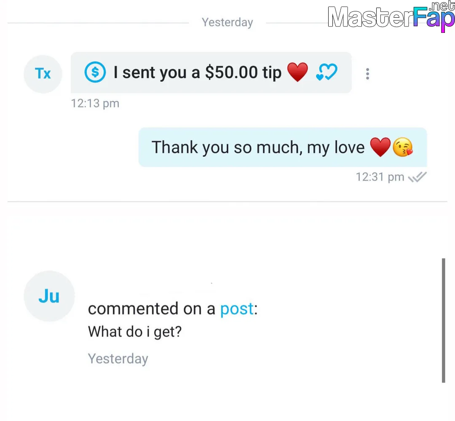Select the "I sent you a $50.00 tip" message
This screenshot has height=421, width=455.
(x=197, y=72)
